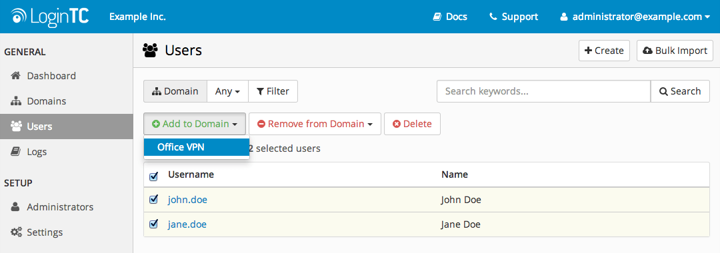Screen dimensions: 720x253
Task: Click the LoginTC logo
Action: [x=50, y=17]
